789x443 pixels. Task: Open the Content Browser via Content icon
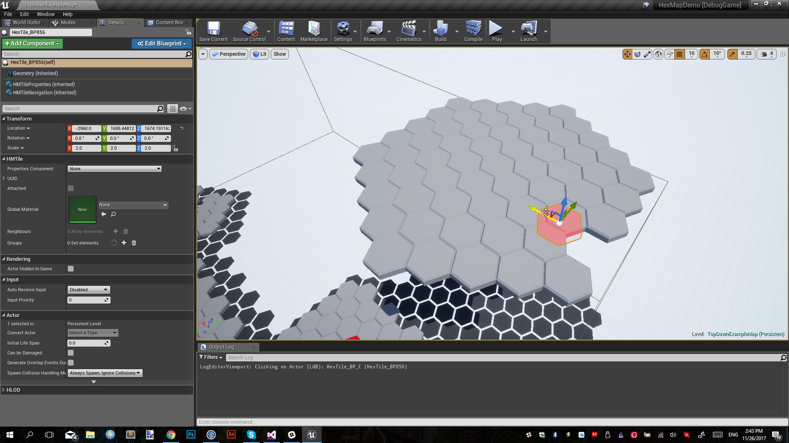pos(286,30)
